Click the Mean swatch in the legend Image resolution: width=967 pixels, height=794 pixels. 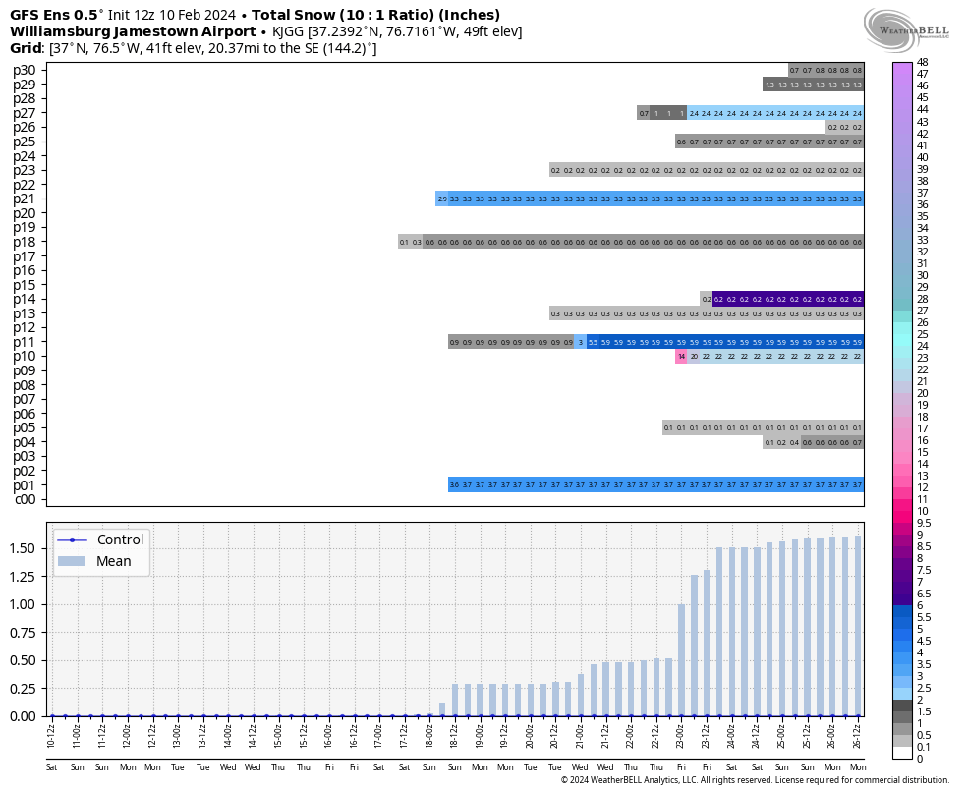coord(72,561)
